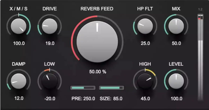The image size is (209, 110).
Task: Select the MIX value 50.0
Action: pyautogui.click(x=176, y=43)
